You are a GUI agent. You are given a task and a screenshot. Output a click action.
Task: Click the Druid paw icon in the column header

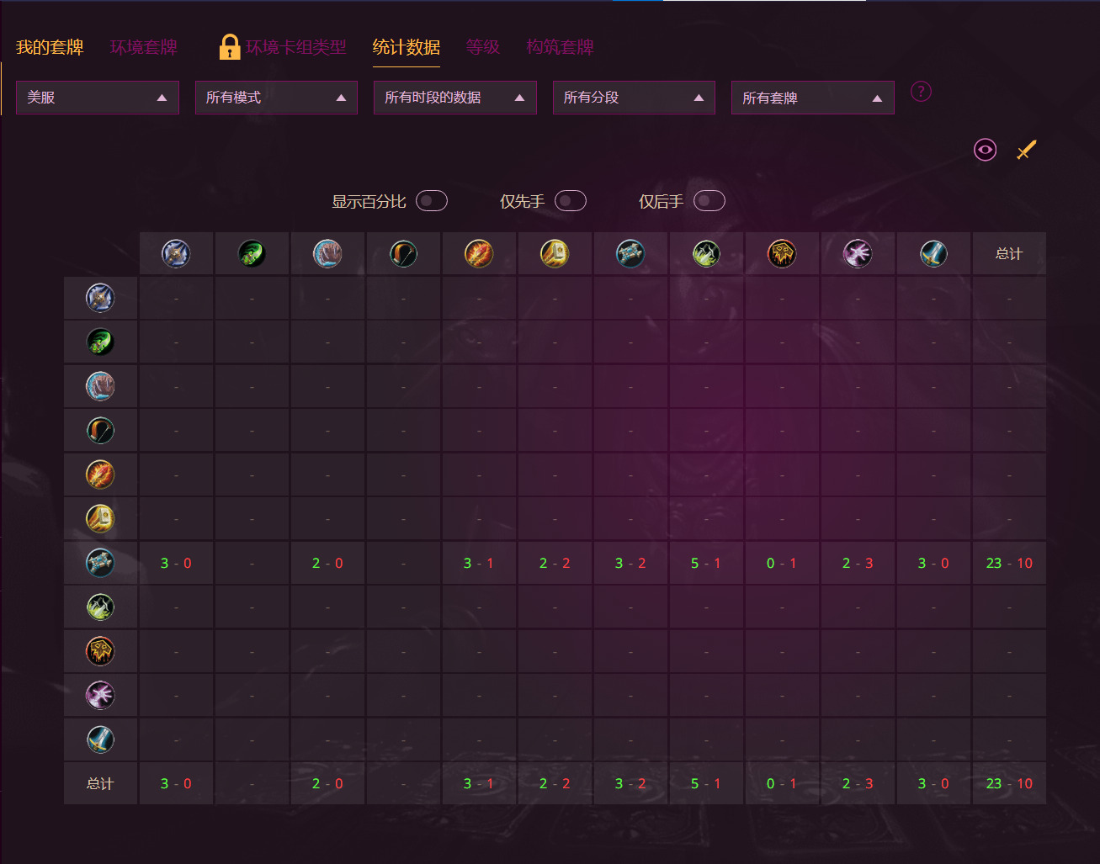(x=327, y=253)
